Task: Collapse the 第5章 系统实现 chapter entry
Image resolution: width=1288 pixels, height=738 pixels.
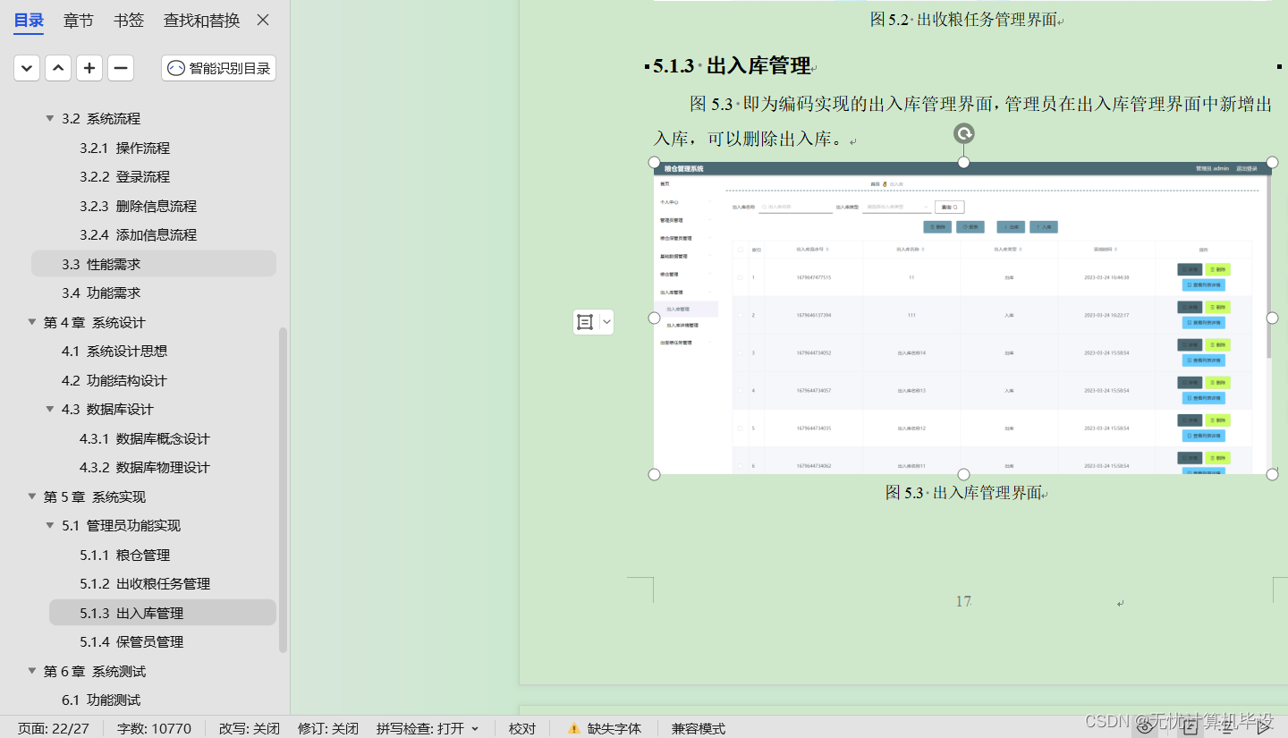Action: pyautogui.click(x=32, y=496)
